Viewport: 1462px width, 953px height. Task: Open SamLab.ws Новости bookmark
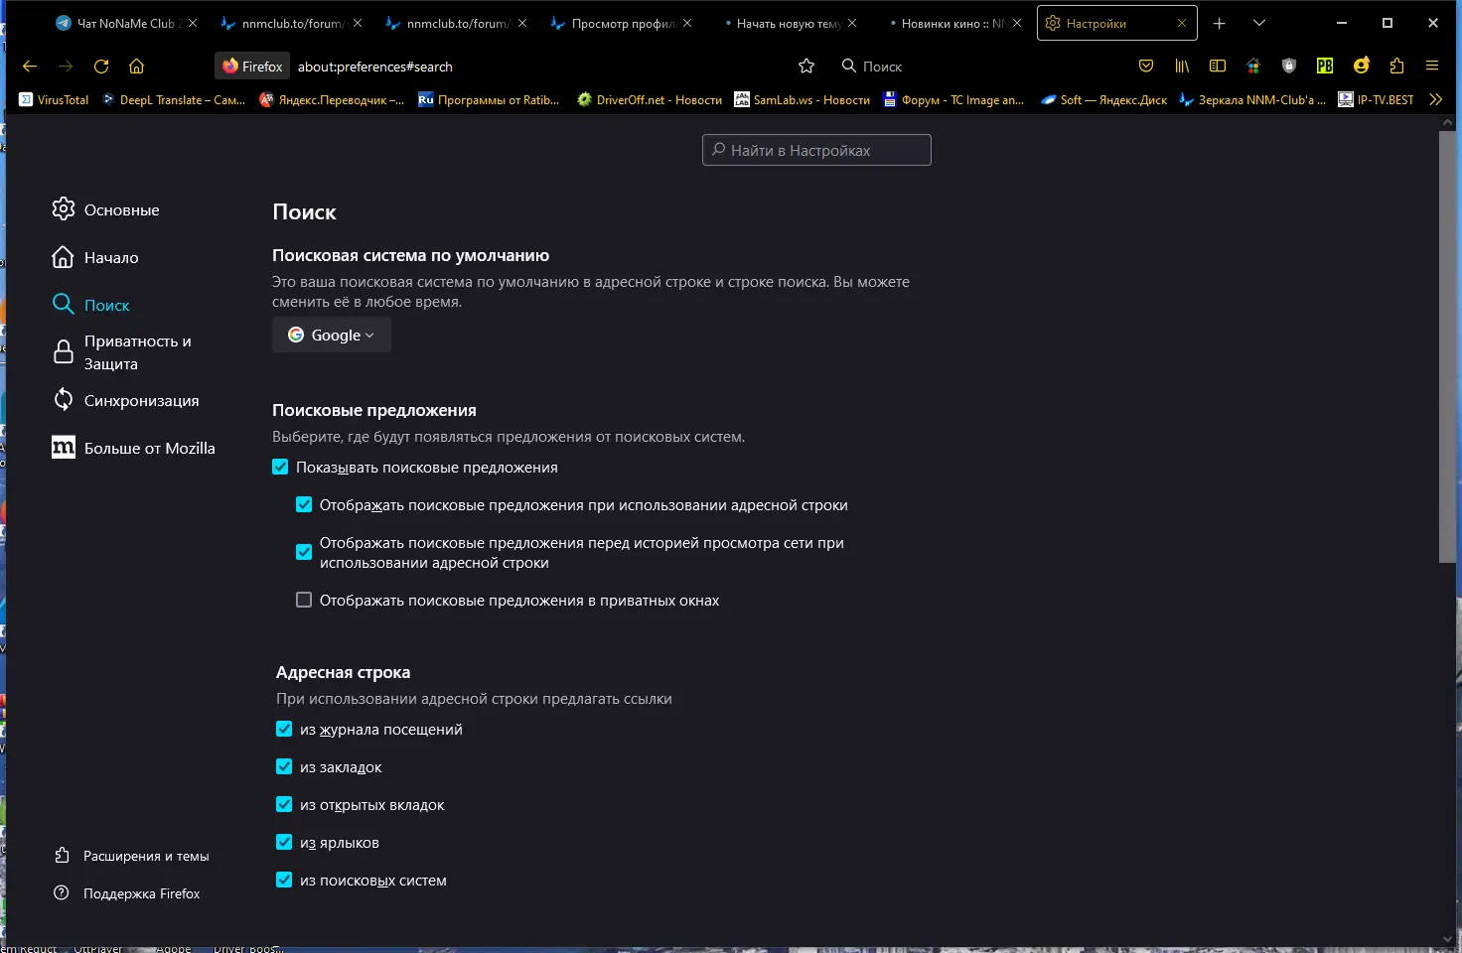(802, 99)
